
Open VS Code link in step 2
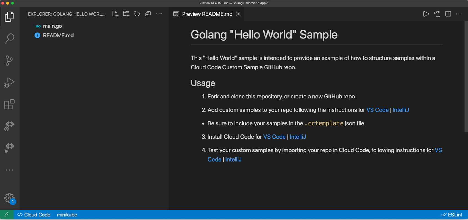pyautogui.click(x=377, y=110)
